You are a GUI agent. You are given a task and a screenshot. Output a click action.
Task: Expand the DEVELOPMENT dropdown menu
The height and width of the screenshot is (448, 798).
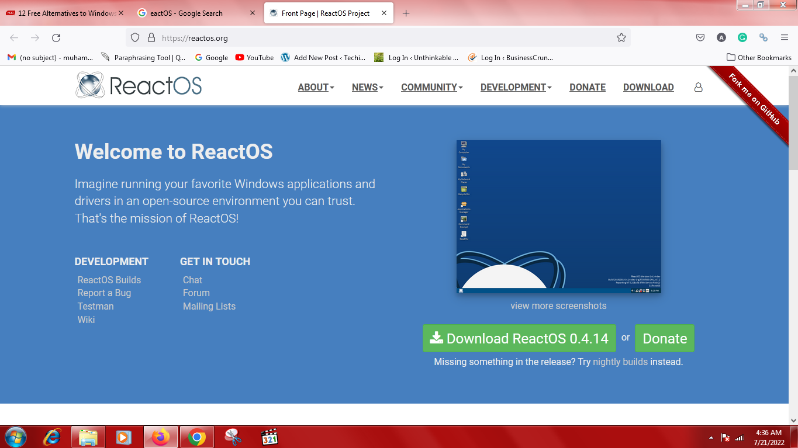click(x=516, y=87)
